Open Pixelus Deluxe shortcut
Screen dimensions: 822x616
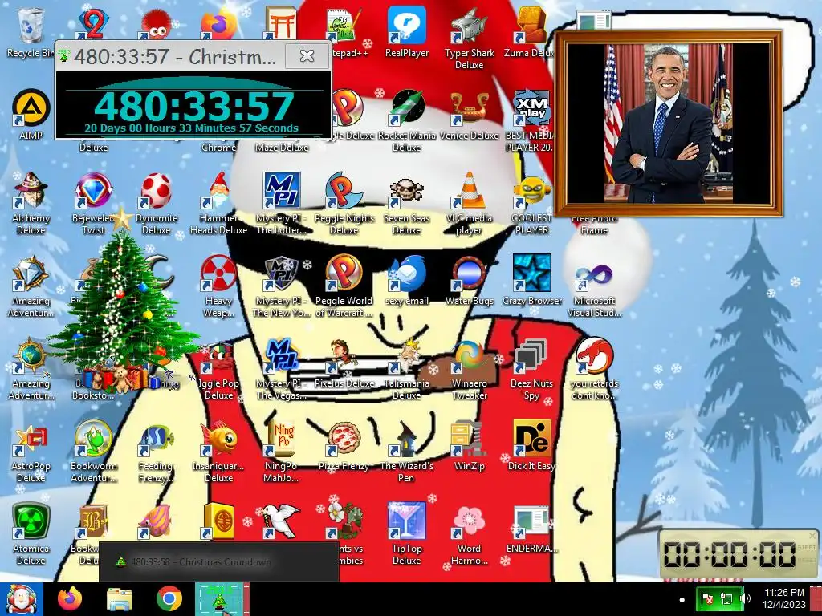tap(344, 364)
